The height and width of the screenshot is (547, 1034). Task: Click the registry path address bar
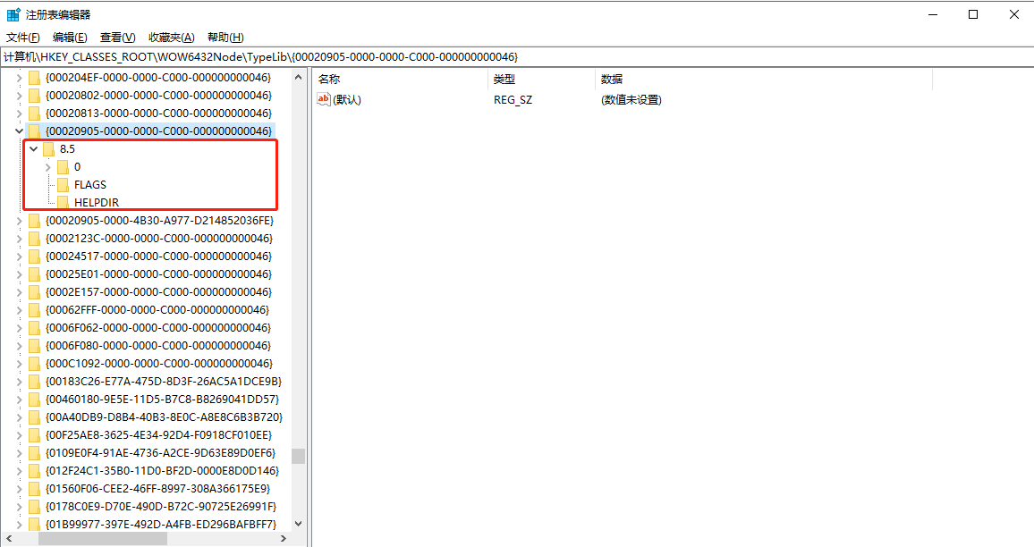click(517, 57)
